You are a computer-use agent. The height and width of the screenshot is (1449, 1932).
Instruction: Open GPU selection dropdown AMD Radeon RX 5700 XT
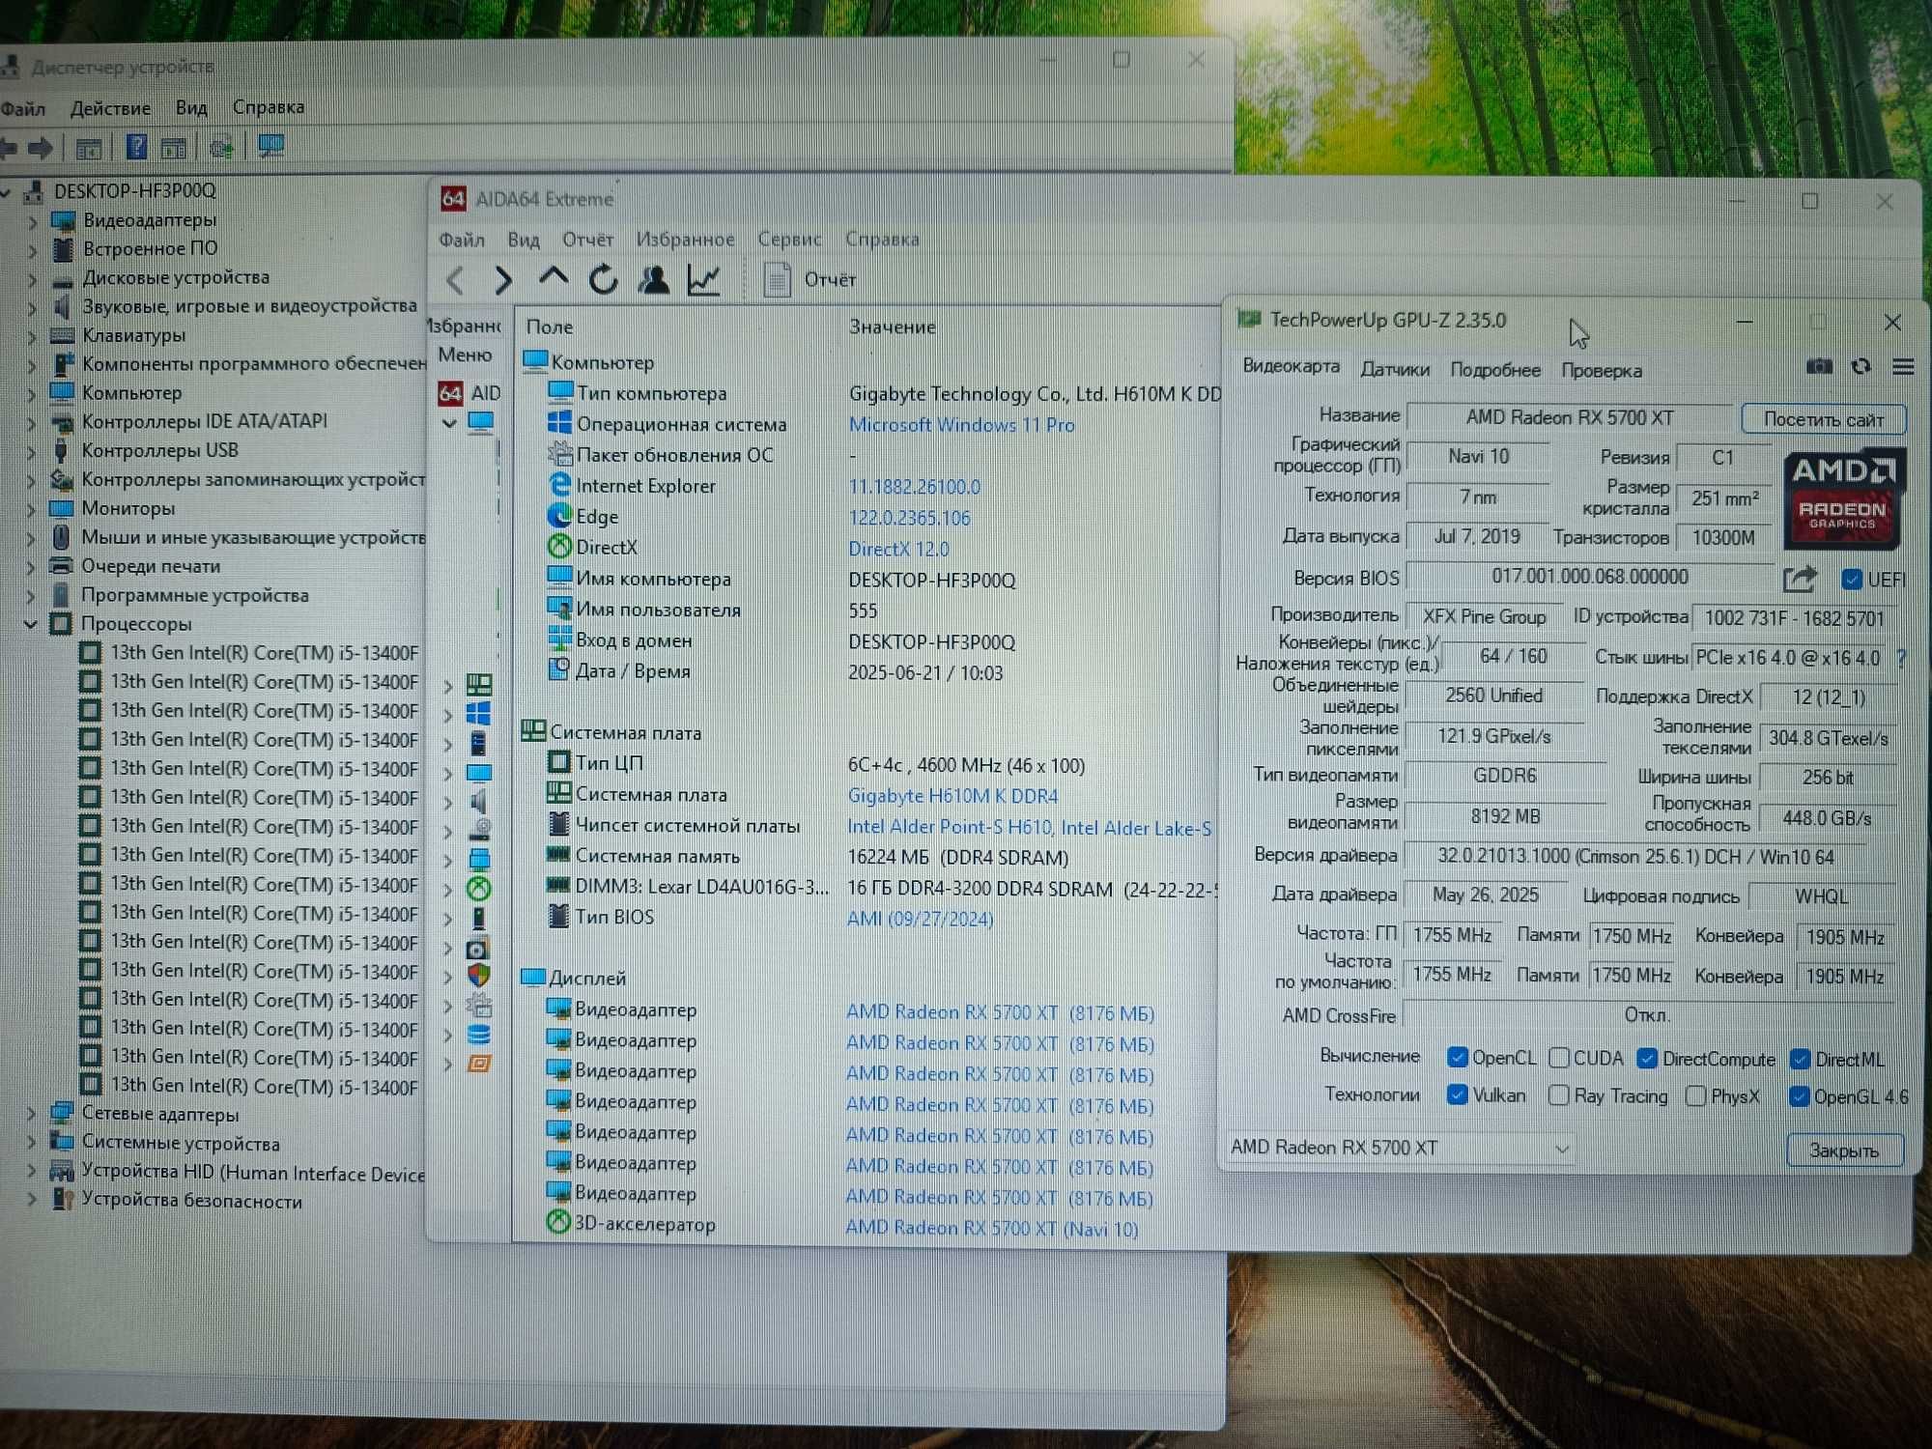tap(1400, 1148)
